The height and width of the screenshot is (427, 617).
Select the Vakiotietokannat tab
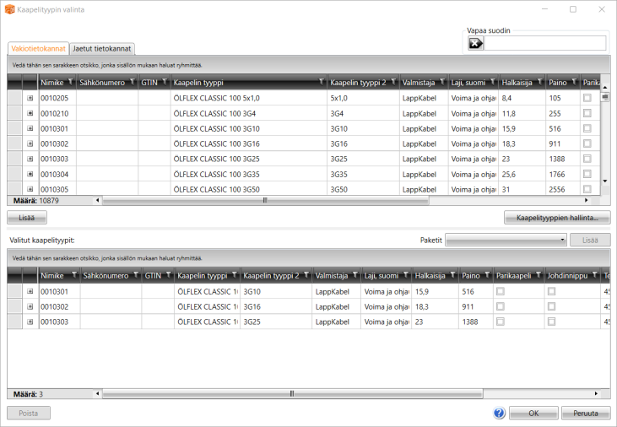coord(38,49)
